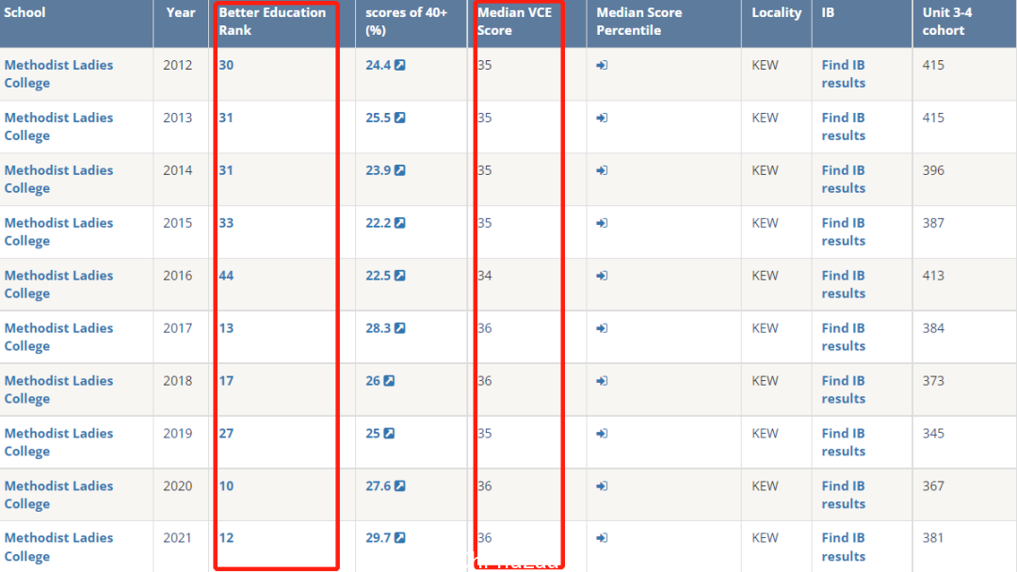Click external link icon beside 22.2
This screenshot has width=1017, height=572.
point(400,223)
